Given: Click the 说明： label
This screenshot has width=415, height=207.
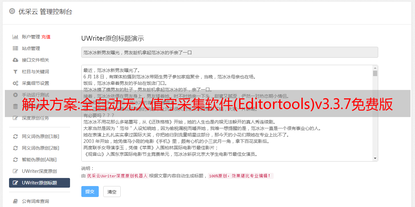Looking at the screenshot, I should click(87, 168).
